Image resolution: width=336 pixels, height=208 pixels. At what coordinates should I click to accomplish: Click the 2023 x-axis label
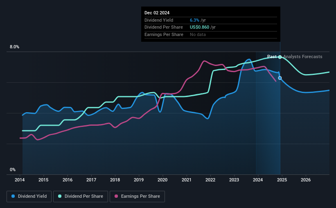(x=234, y=180)
